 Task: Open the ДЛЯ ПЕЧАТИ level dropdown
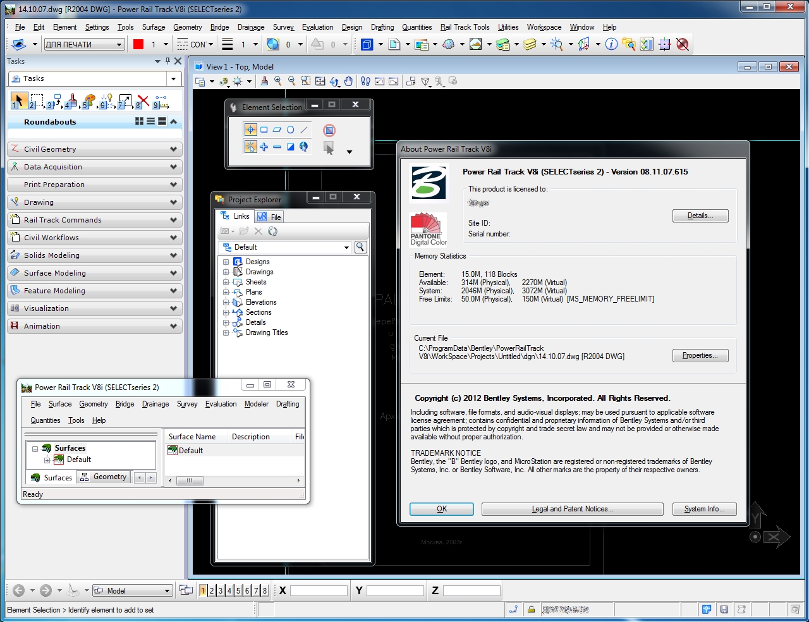83,44
